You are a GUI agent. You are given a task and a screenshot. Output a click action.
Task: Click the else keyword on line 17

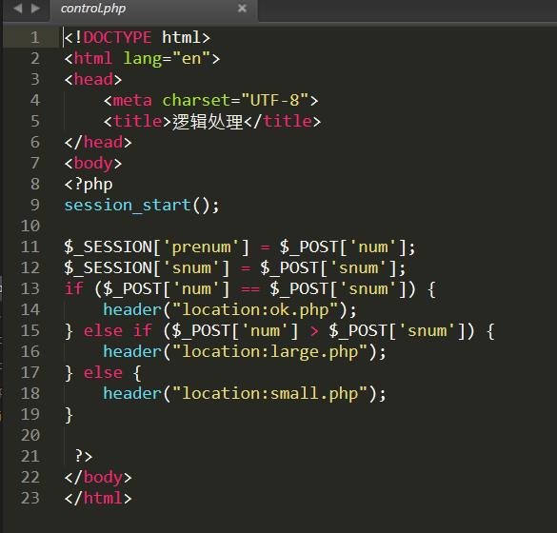pos(103,372)
